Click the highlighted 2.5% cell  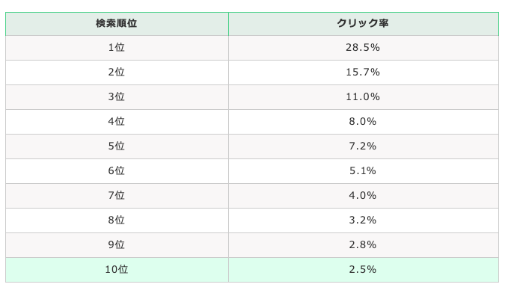point(364,270)
